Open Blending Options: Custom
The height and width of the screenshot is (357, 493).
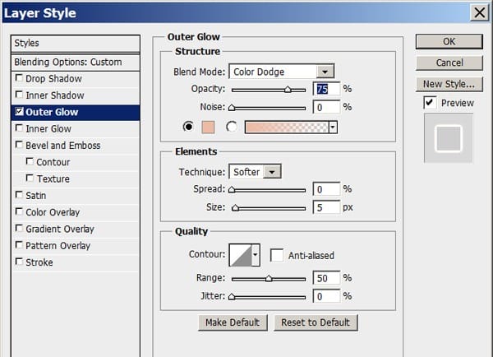click(x=76, y=62)
